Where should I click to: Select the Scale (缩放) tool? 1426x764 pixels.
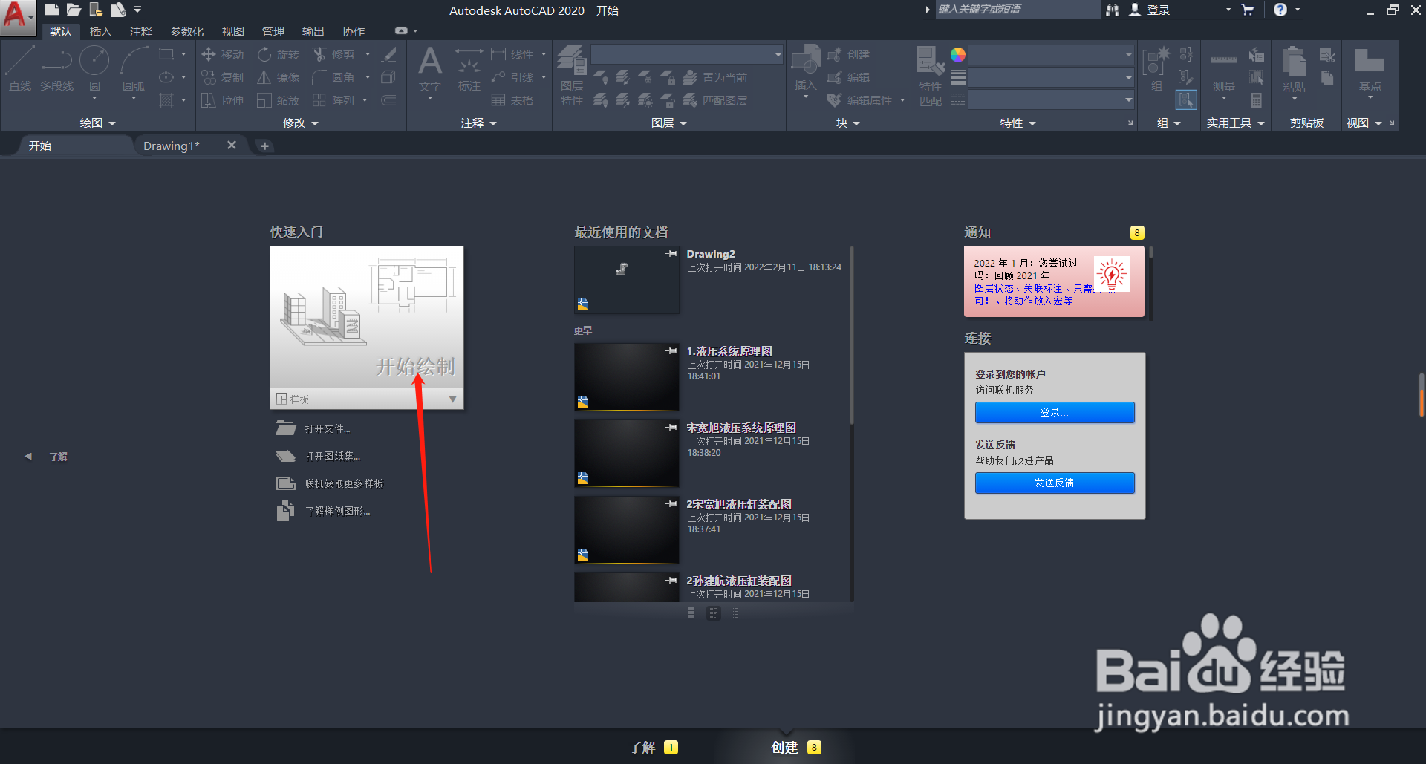click(279, 101)
